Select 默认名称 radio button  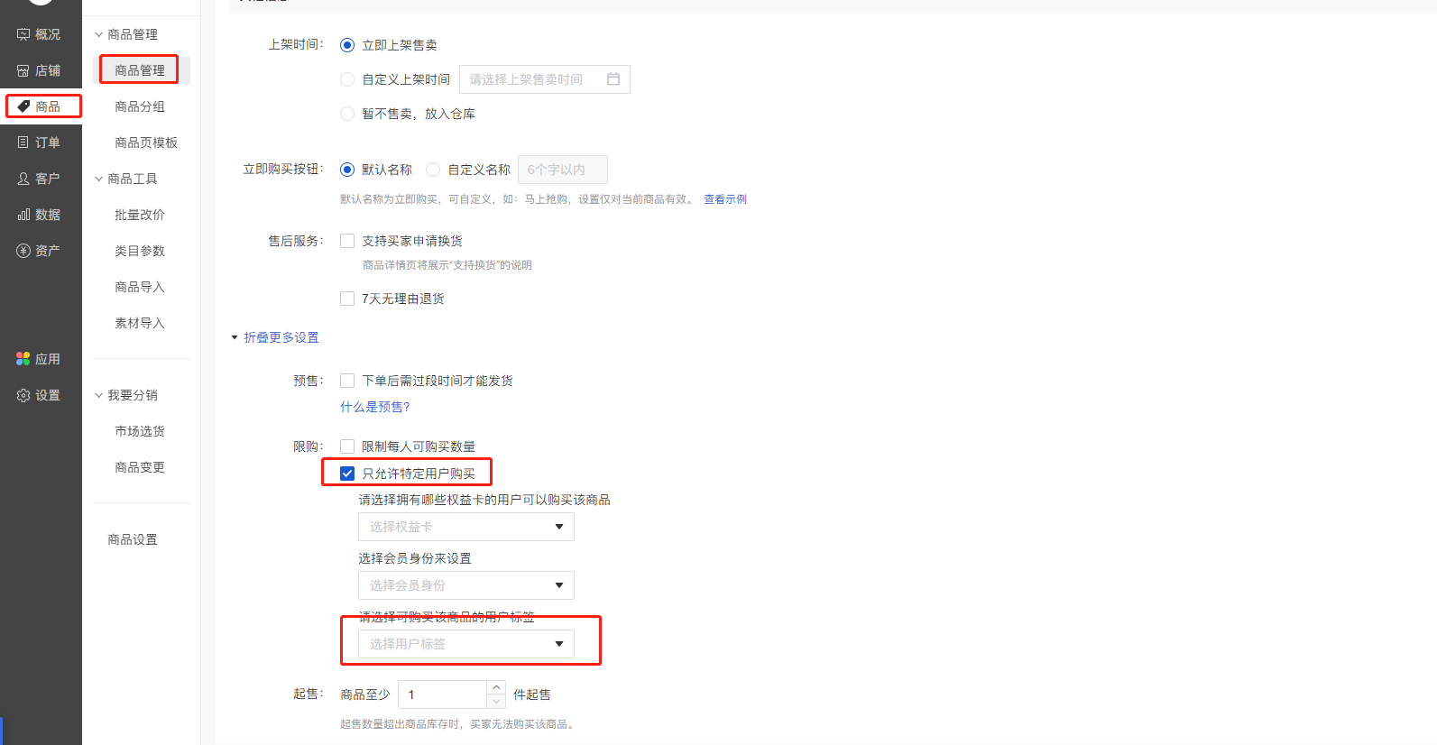347,170
